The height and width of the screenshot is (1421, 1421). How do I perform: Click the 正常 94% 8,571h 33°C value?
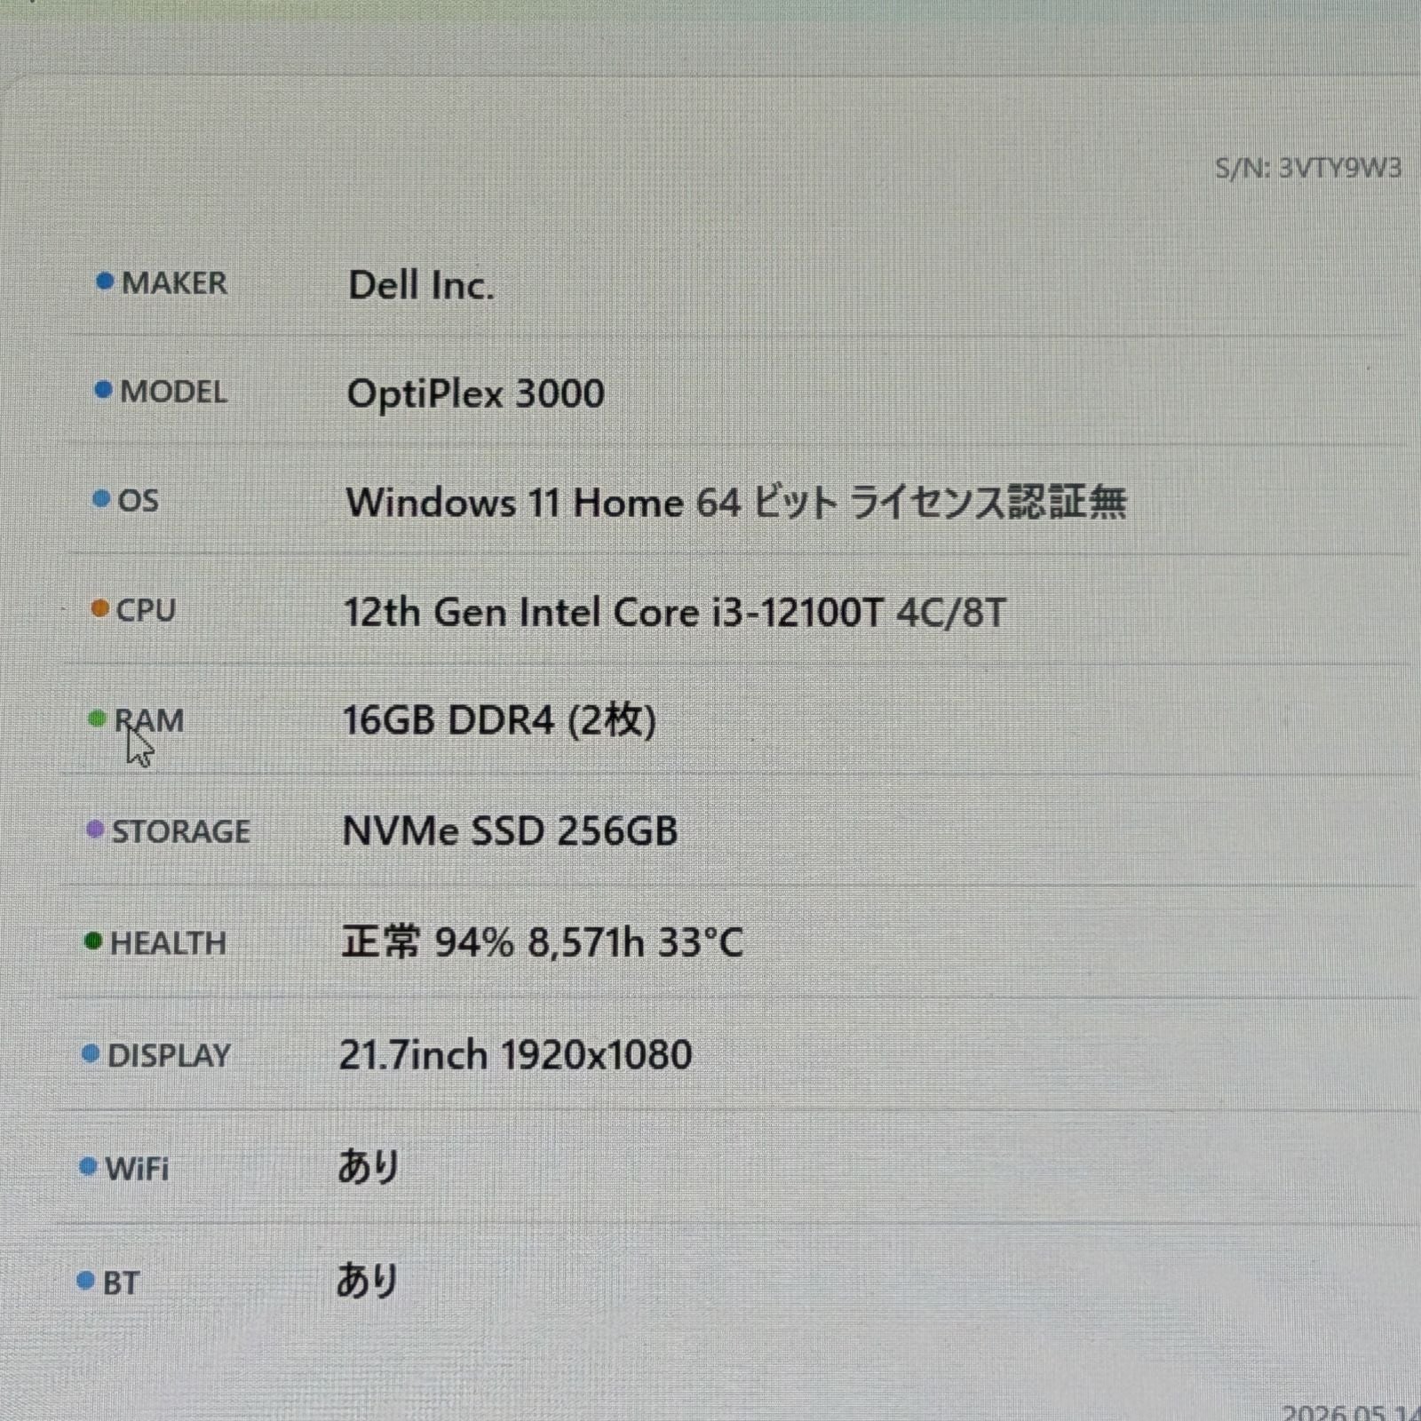pos(543,942)
